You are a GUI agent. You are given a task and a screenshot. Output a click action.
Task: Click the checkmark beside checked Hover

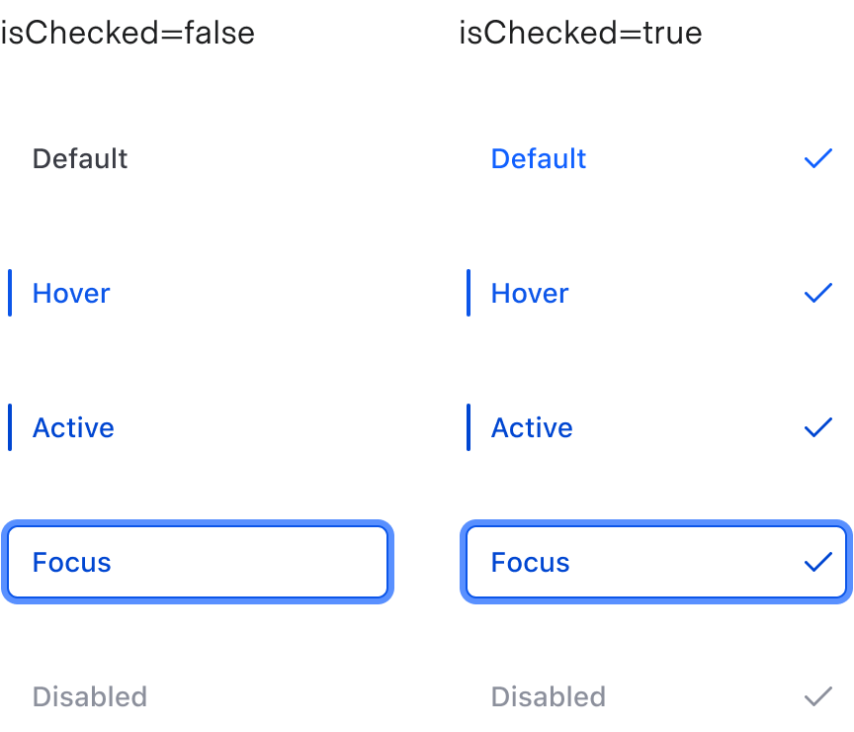click(818, 293)
